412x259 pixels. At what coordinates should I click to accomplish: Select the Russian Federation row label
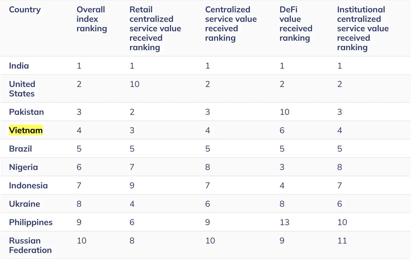pos(30,245)
